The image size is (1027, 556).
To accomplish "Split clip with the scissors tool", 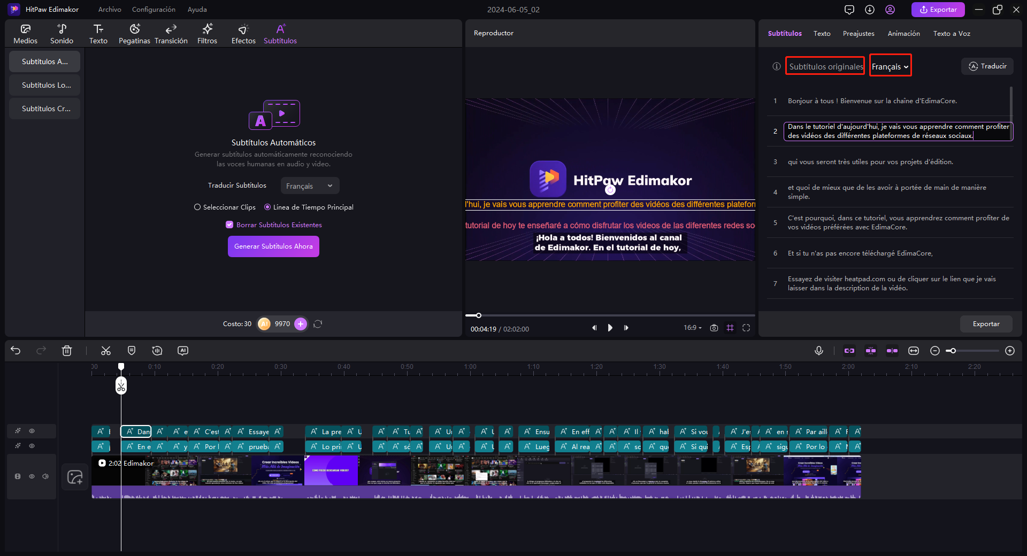I will [106, 351].
